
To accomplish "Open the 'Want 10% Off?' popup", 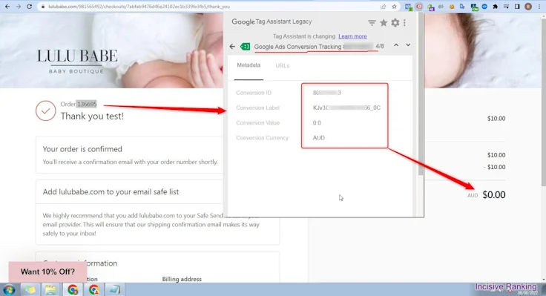I will point(47,272).
